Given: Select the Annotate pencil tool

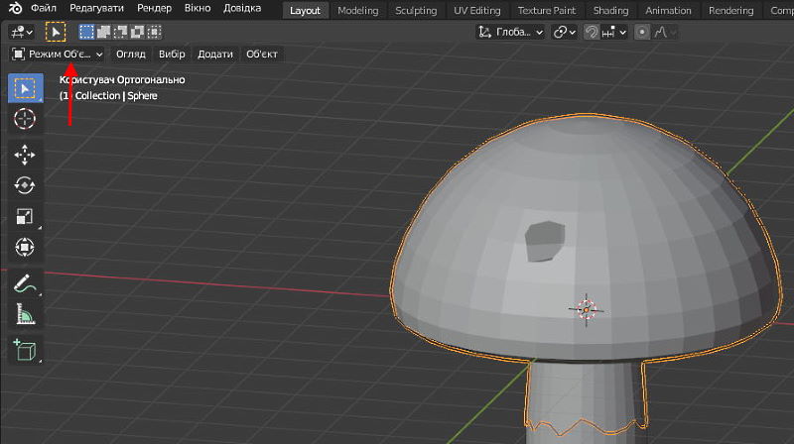Looking at the screenshot, I should click(25, 283).
